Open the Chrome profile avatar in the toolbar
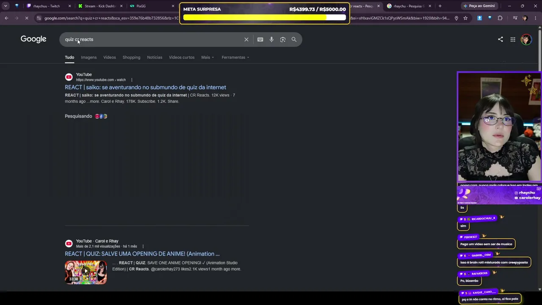Image resolution: width=542 pixels, height=305 pixels. (525, 18)
